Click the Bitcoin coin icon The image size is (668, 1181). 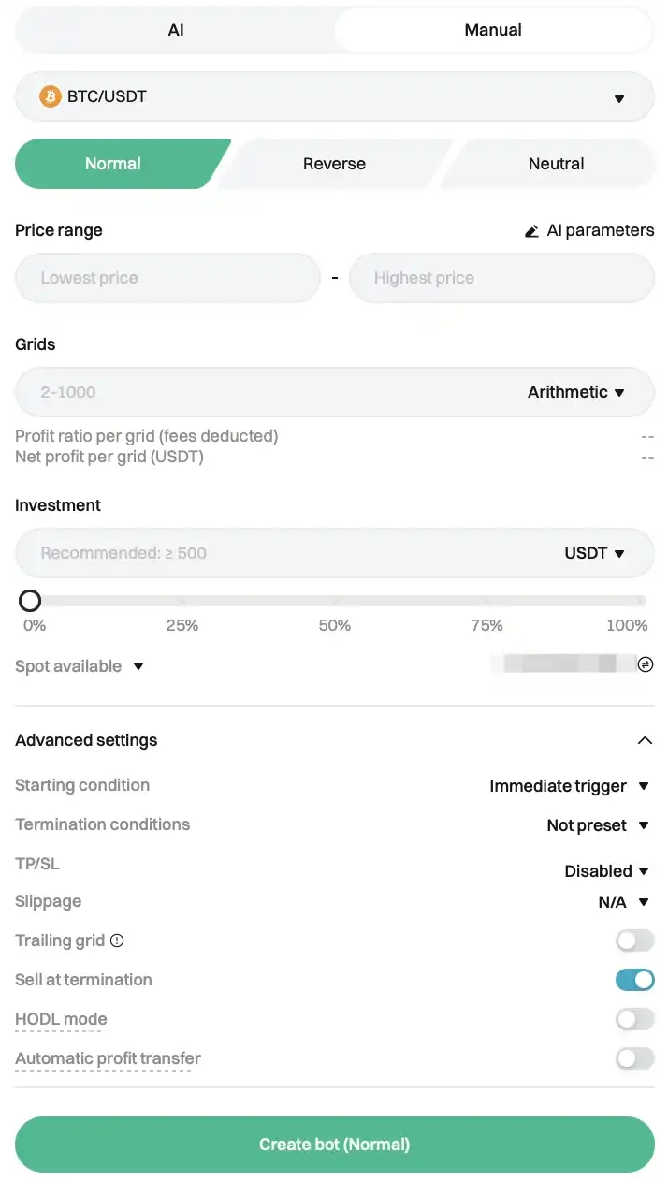click(x=50, y=96)
